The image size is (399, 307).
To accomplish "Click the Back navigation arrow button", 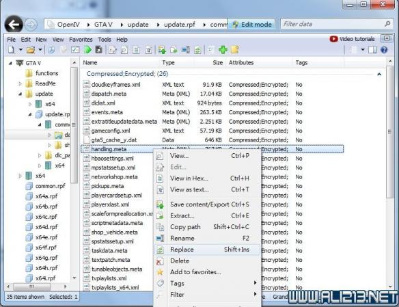I will click(14, 25).
